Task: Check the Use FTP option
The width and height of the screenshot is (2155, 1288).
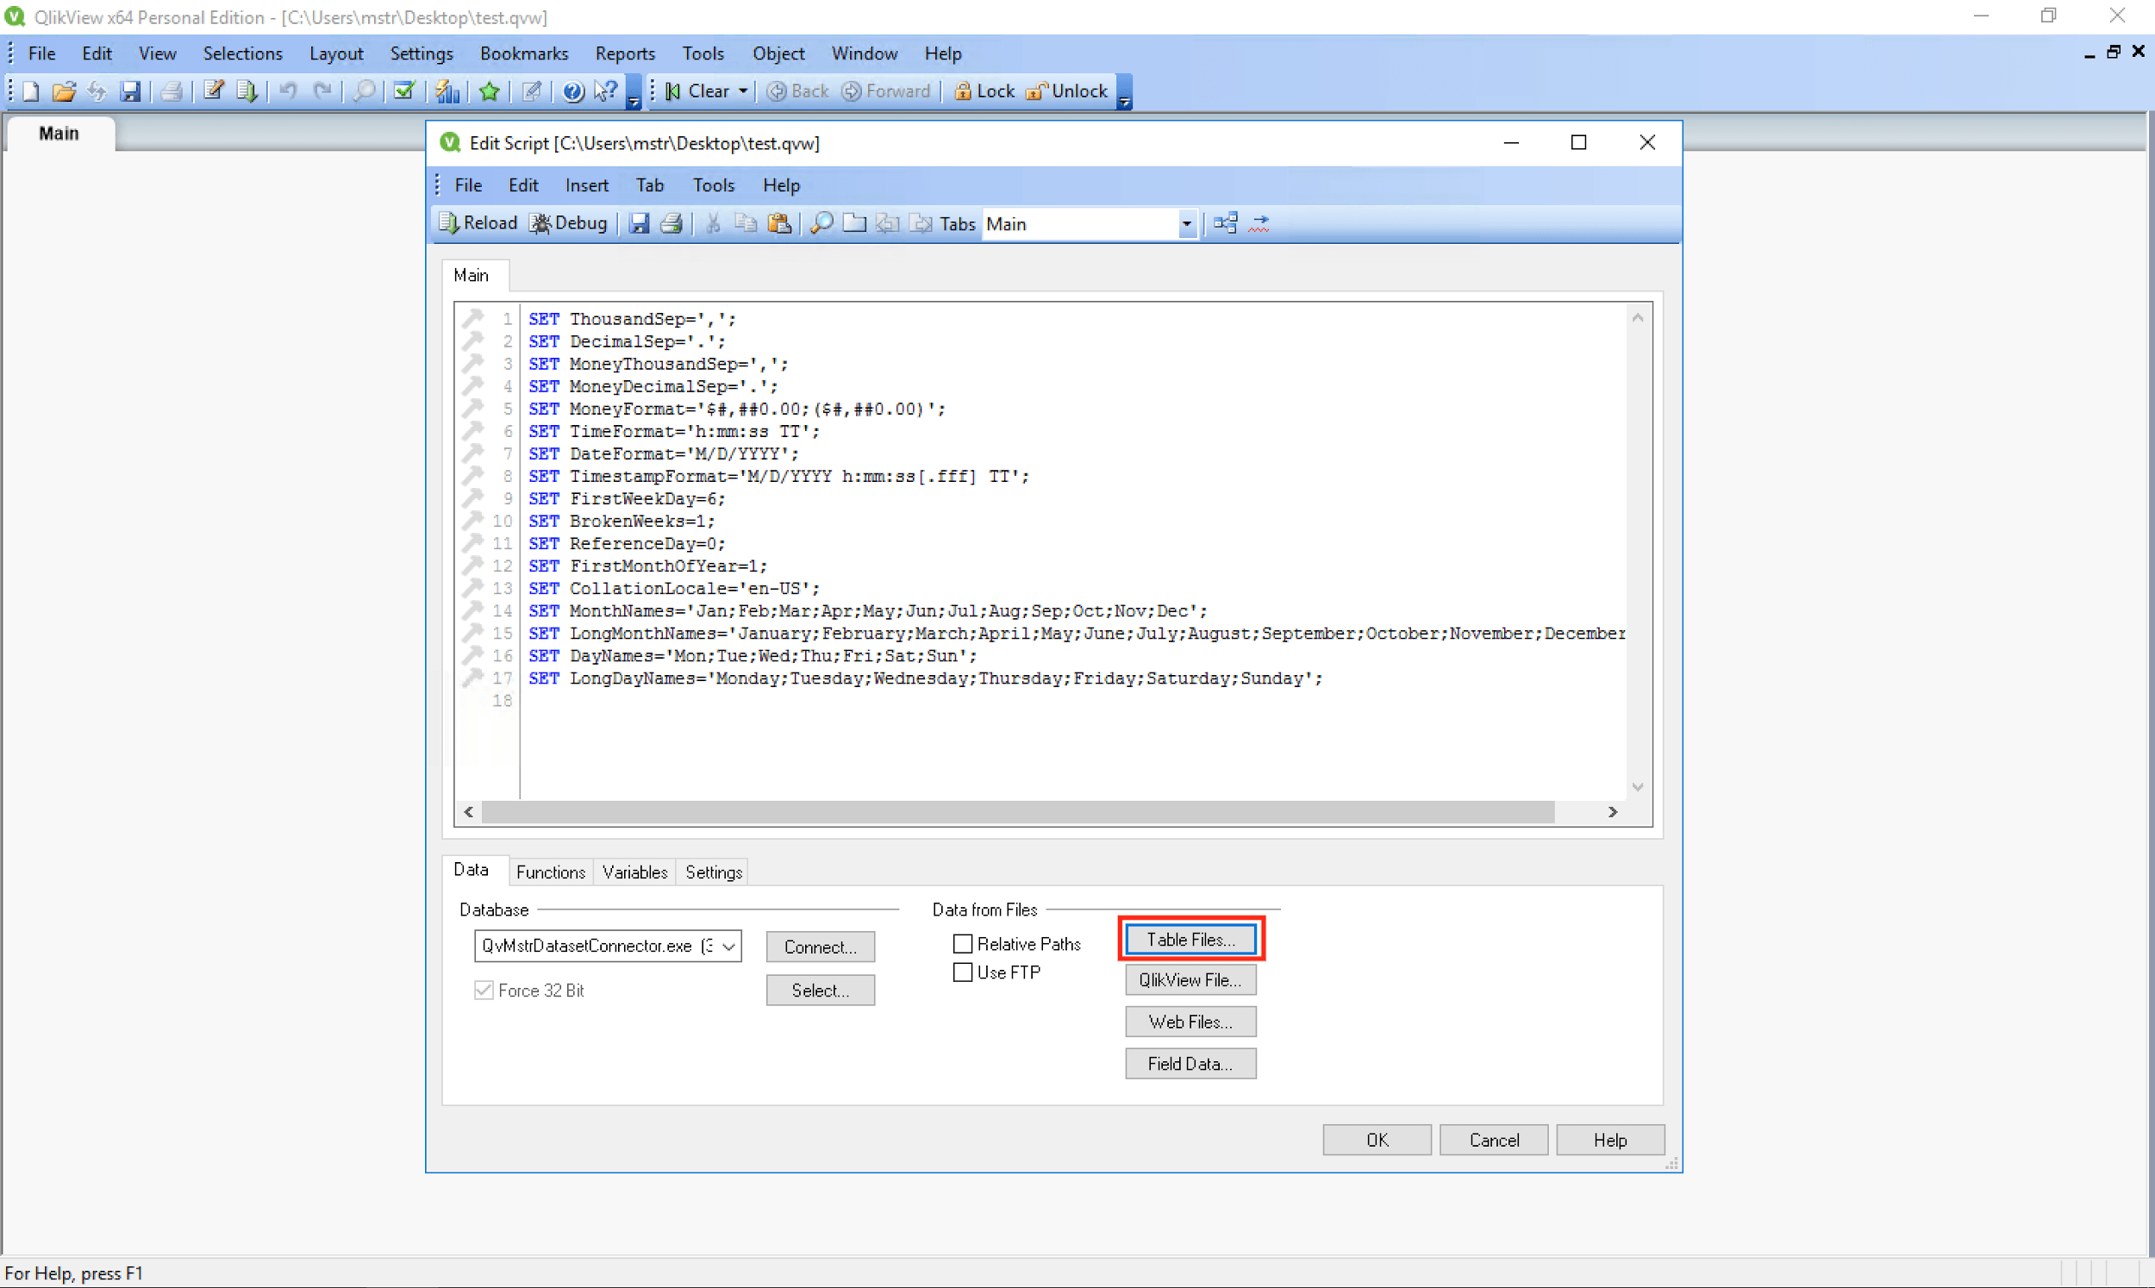Action: click(963, 972)
